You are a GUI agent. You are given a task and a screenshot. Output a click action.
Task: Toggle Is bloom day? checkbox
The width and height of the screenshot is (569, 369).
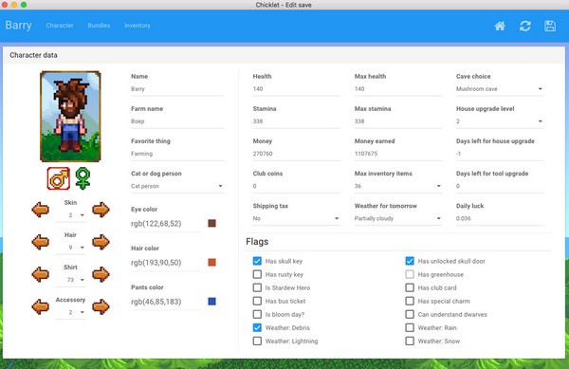click(x=257, y=314)
